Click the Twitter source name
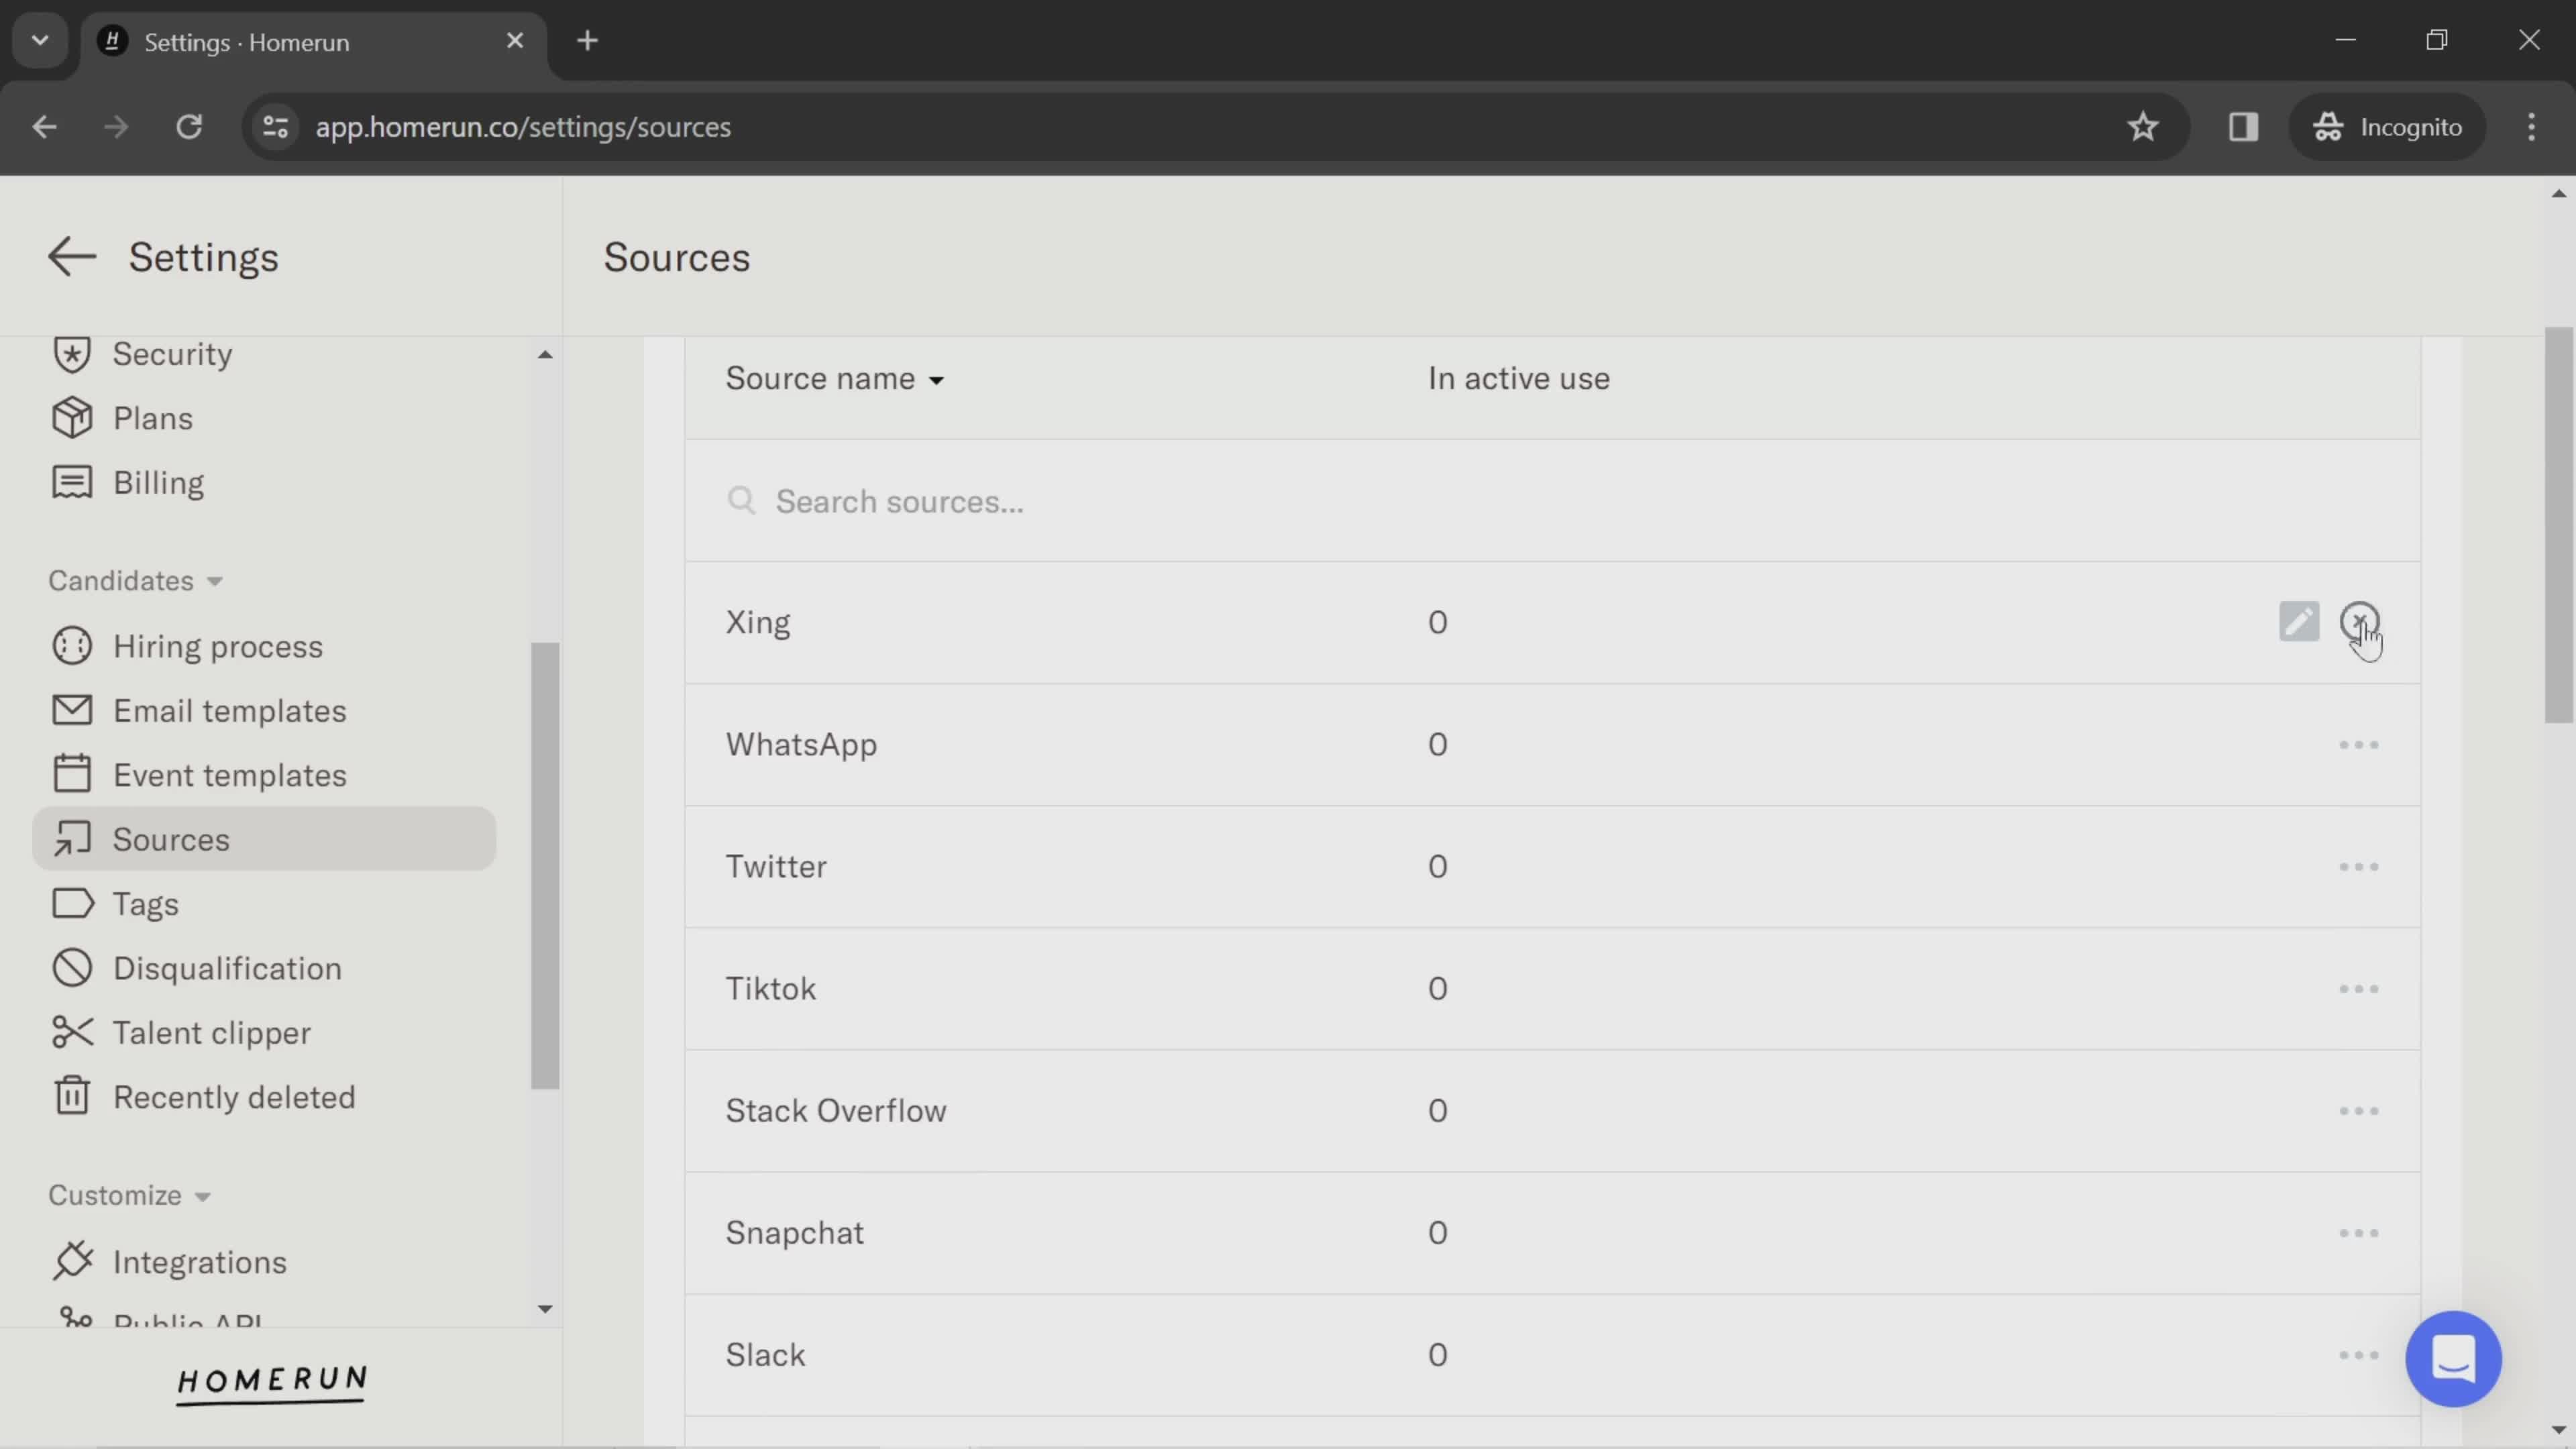2576x1449 pixels. coord(776,866)
